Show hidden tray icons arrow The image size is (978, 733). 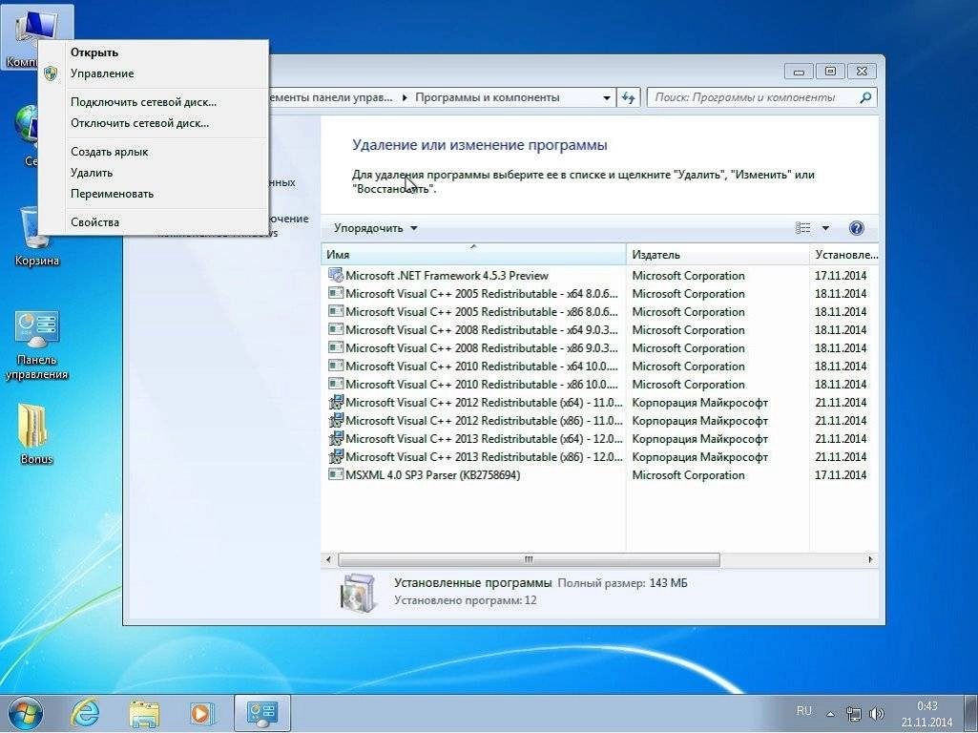pos(830,714)
